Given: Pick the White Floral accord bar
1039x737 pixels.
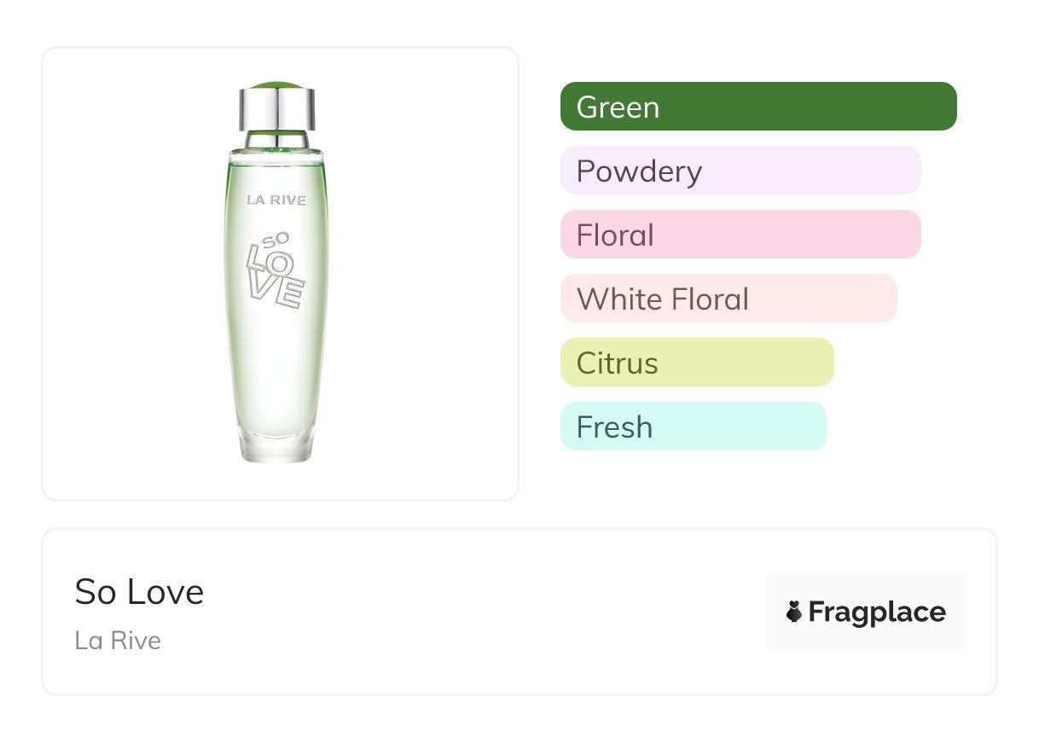Looking at the screenshot, I should click(x=728, y=299).
